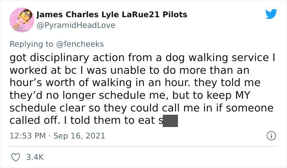Open the tweet info circle icon
This screenshot has height=168, width=287.
point(271,136)
